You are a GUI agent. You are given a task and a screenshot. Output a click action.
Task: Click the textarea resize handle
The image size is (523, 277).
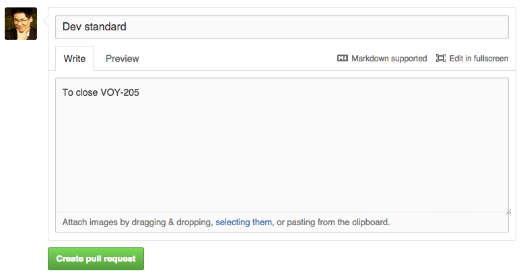tap(505, 210)
